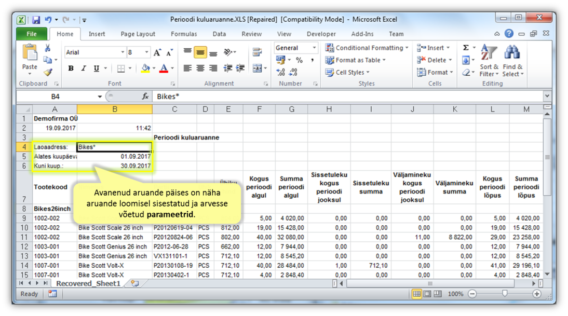Image resolution: width=568 pixels, height=316 pixels.
Task: Click Increase Decimal
Action: pos(281,73)
